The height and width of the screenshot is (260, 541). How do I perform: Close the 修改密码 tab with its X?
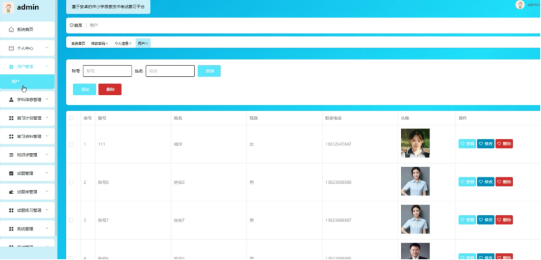[107, 44]
